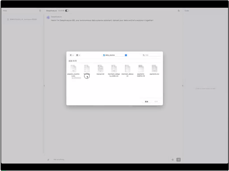Image resolution: width=229 pixels, height=171 pixels.
Task: Click the send message arrow button
Action: (178, 159)
